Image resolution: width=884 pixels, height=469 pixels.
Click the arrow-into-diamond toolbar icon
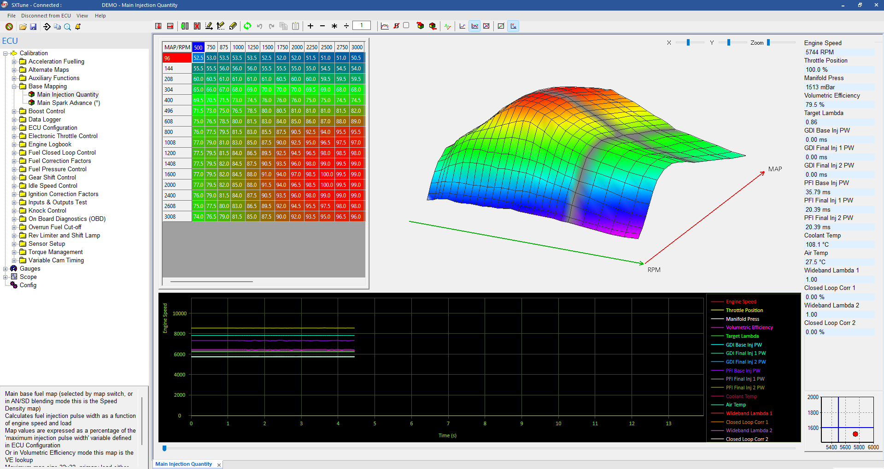pyautogui.click(x=47, y=27)
